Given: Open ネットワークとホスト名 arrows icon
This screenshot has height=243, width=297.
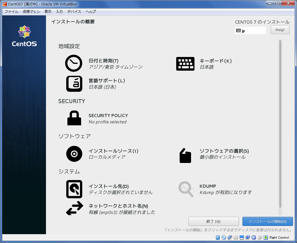Looking at the screenshot, I should click(74, 208).
